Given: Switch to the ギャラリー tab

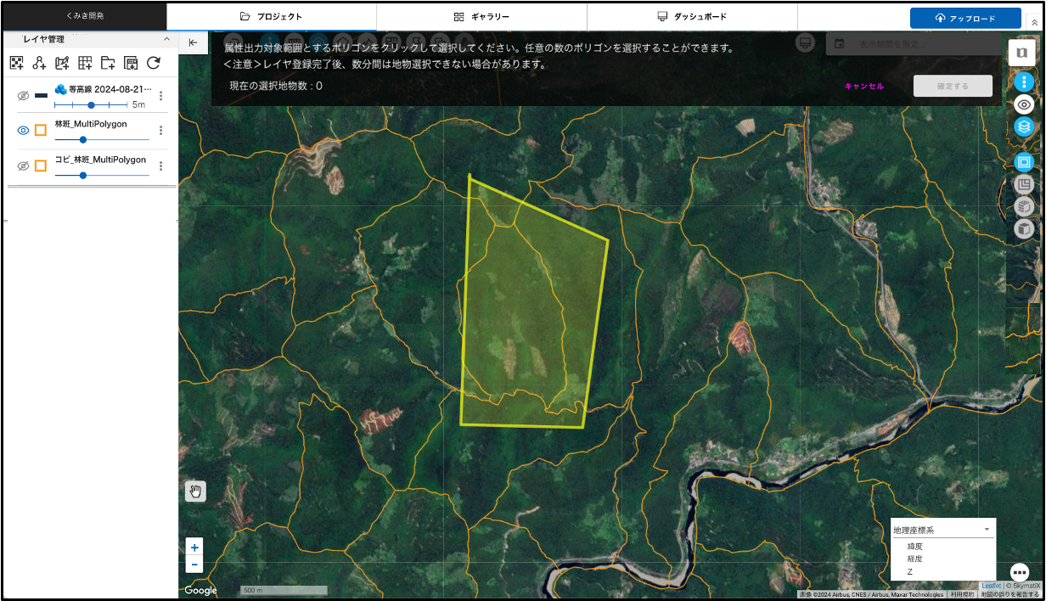Looking at the screenshot, I should [481, 17].
